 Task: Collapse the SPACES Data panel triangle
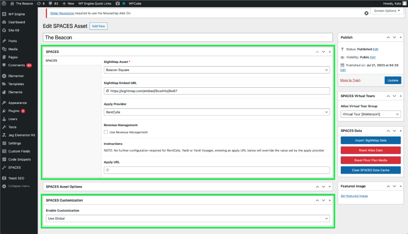coord(401,131)
